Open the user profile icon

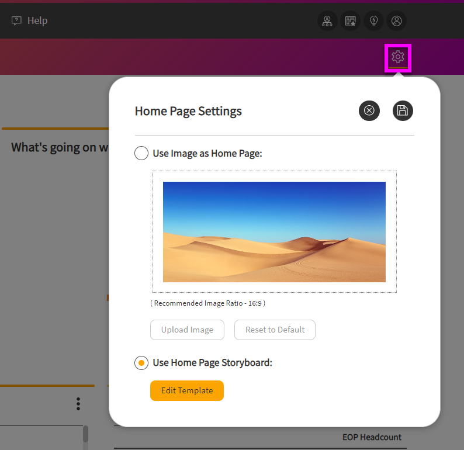click(x=397, y=21)
